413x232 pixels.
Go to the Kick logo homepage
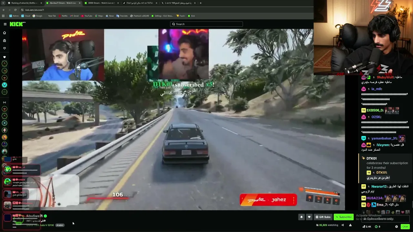pyautogui.click(x=17, y=24)
